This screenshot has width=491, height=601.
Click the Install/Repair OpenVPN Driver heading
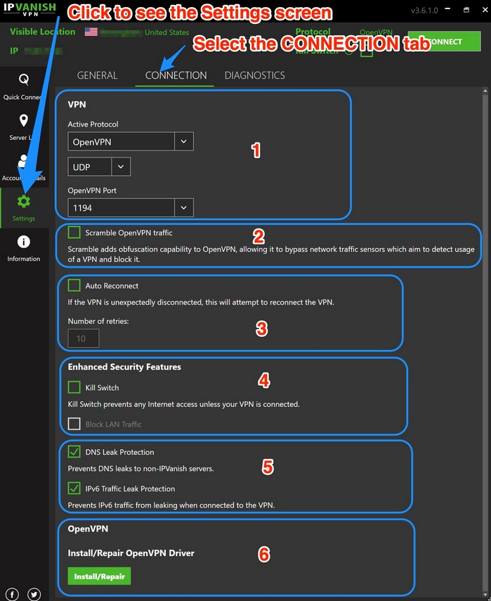(x=131, y=552)
